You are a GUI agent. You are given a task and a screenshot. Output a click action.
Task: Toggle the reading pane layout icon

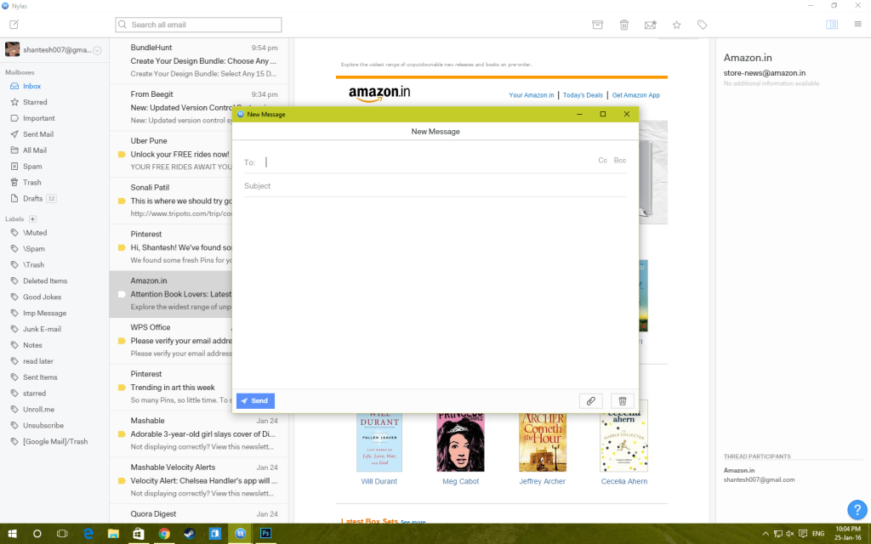(x=832, y=25)
